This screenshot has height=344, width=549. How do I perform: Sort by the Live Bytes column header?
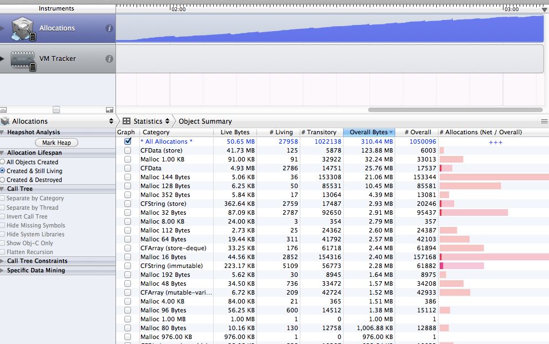(235, 132)
